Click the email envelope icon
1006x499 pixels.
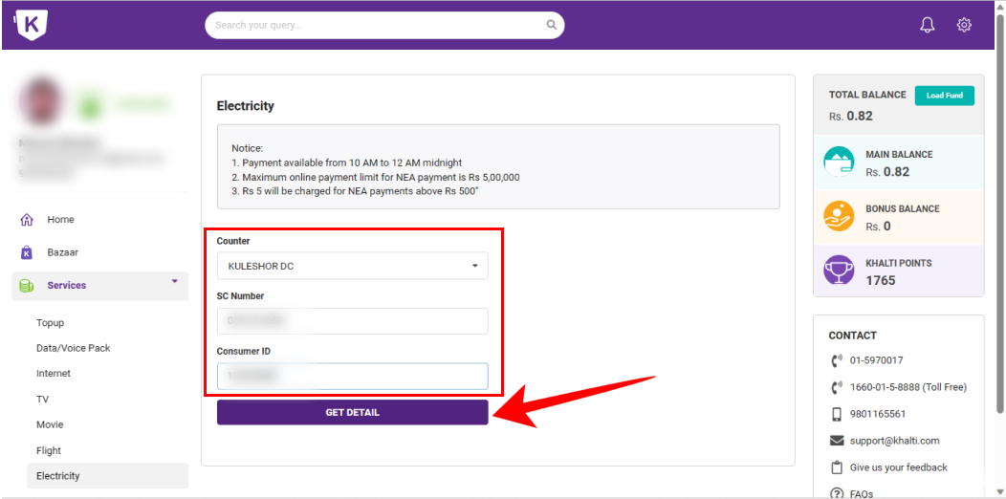click(836, 441)
